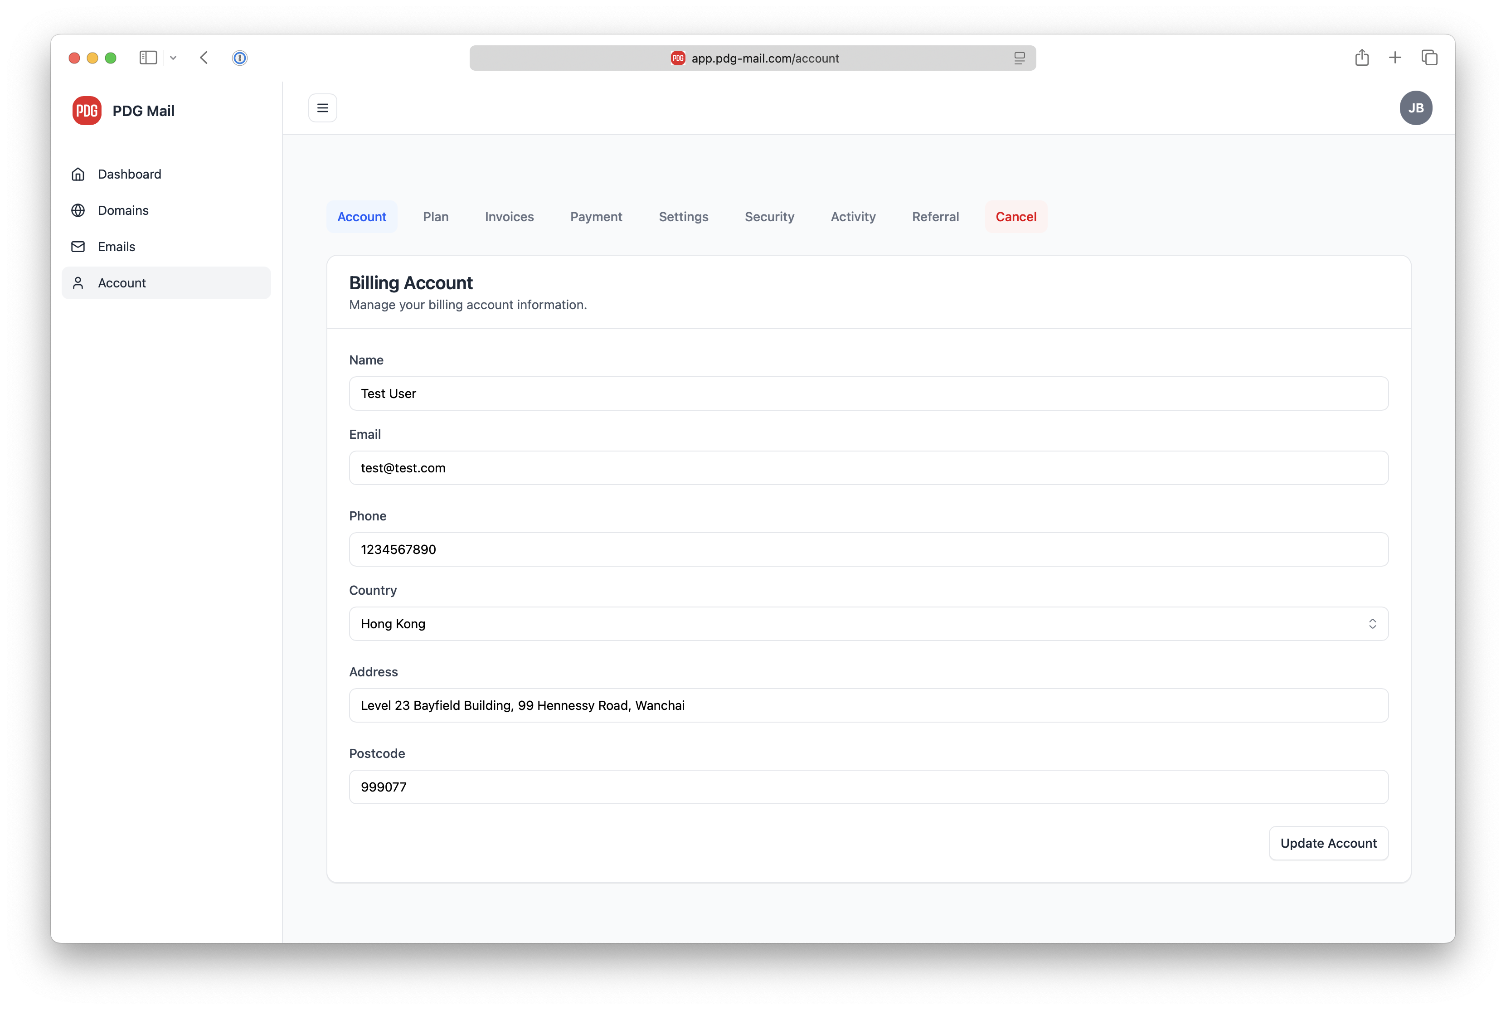The width and height of the screenshot is (1506, 1010).
Task: Click the browser address bar
Action: (x=753, y=57)
